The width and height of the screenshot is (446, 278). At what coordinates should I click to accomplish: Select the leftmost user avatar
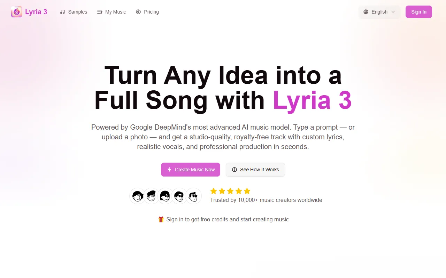[x=138, y=196]
